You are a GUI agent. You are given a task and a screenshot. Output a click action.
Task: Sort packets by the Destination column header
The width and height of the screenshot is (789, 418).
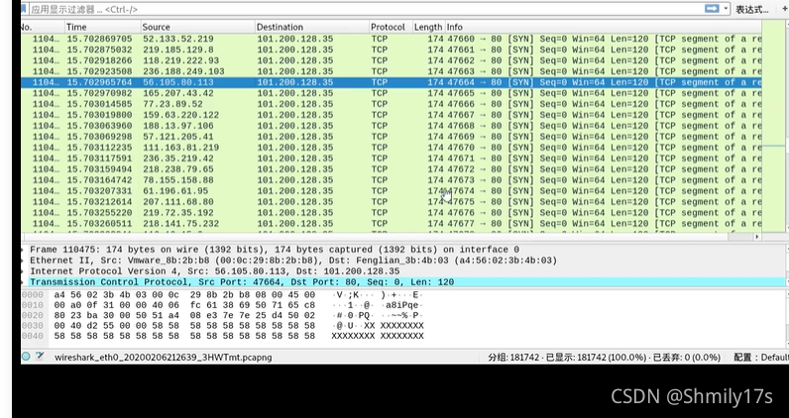311,27
